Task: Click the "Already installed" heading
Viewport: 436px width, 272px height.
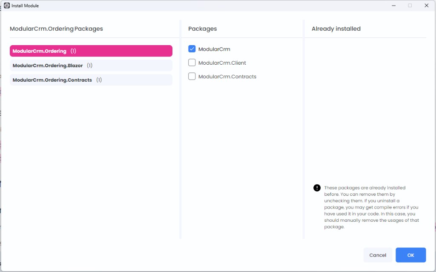Action: coord(336,29)
